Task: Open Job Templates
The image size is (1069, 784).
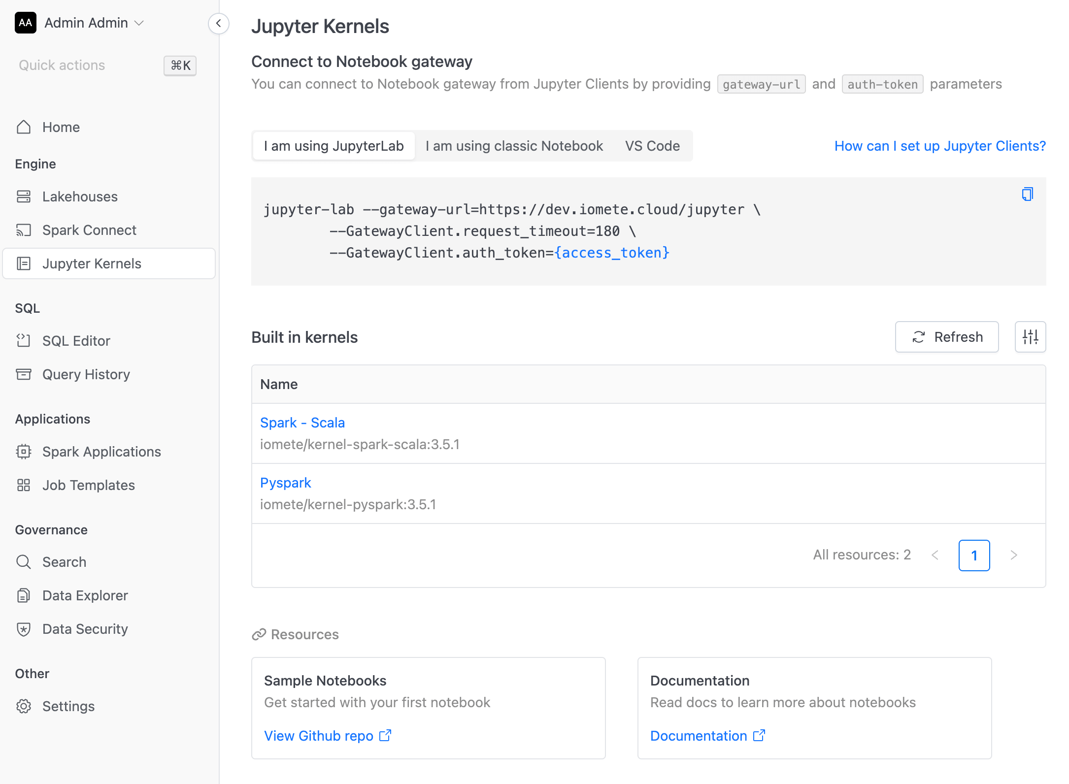Action: click(x=89, y=485)
